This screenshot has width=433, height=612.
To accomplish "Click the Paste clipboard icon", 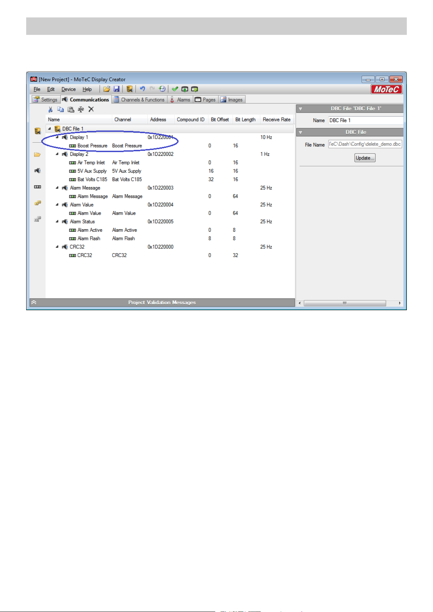I will [x=71, y=109].
